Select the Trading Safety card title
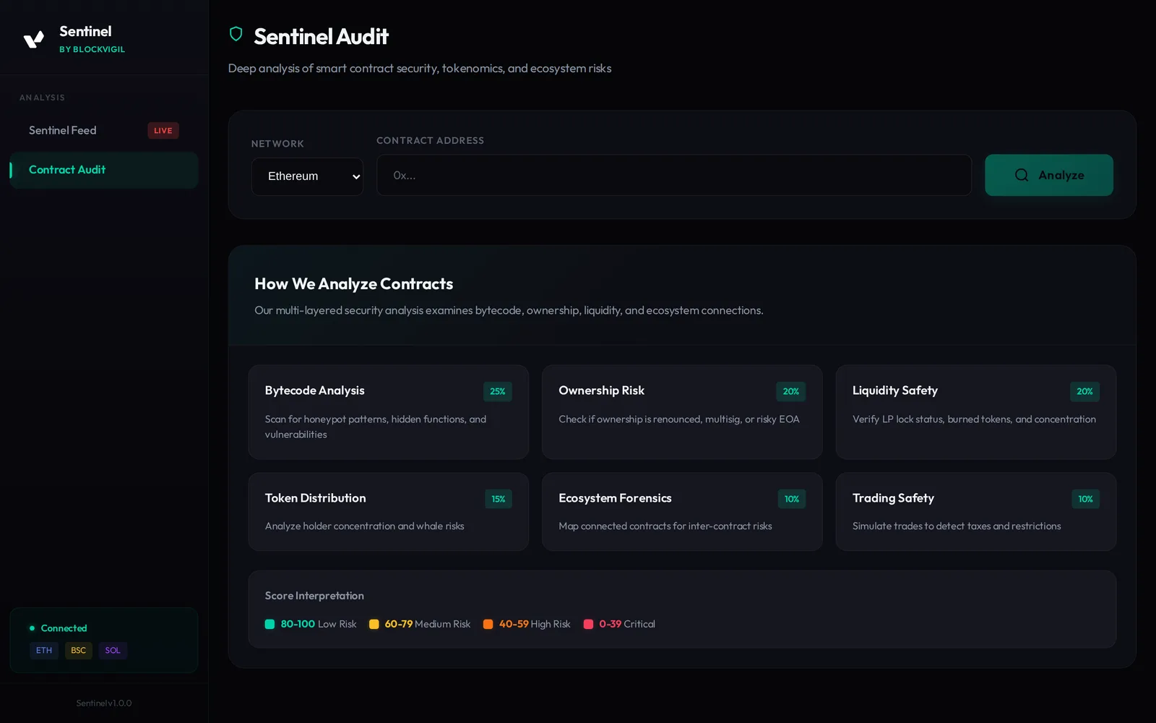1156x723 pixels. point(893,498)
